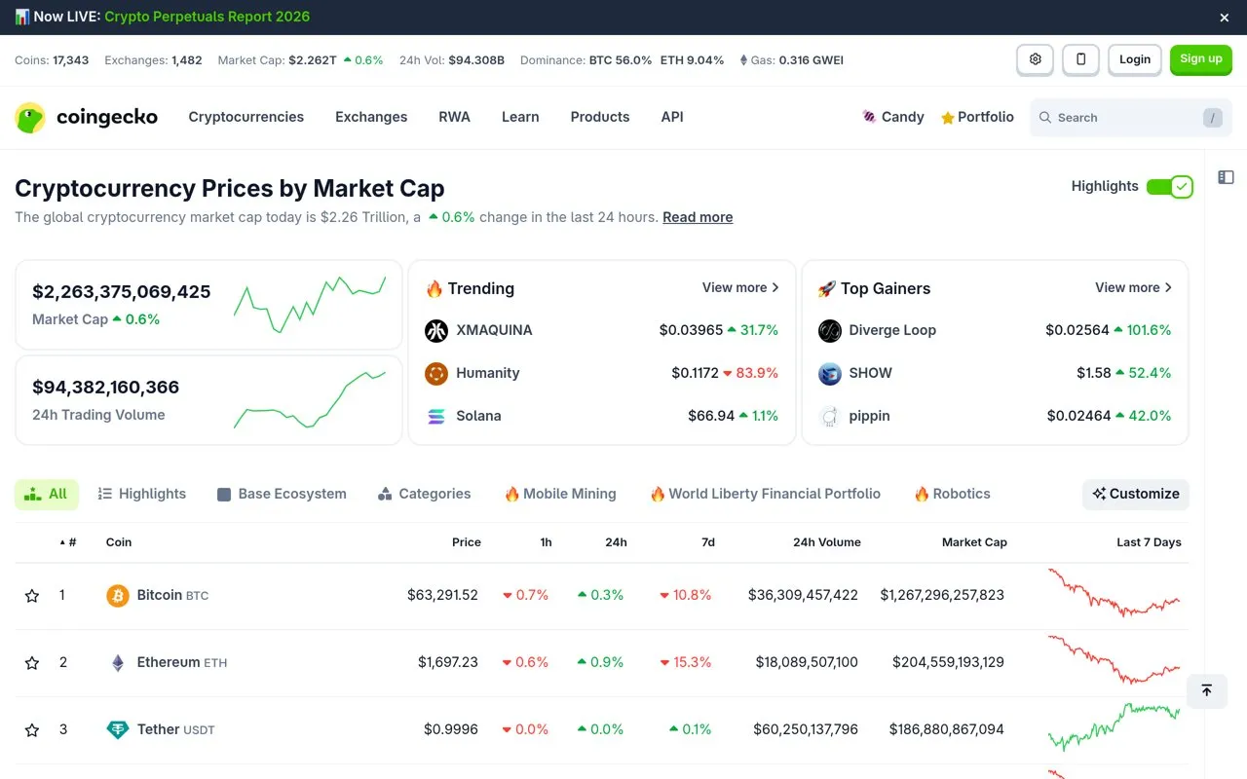Select the Base Ecosystem tab
This screenshot has width=1247, height=779.
282,494
